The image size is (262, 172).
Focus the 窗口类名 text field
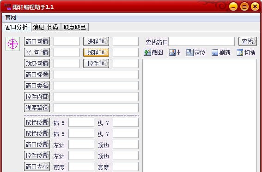point(96,86)
